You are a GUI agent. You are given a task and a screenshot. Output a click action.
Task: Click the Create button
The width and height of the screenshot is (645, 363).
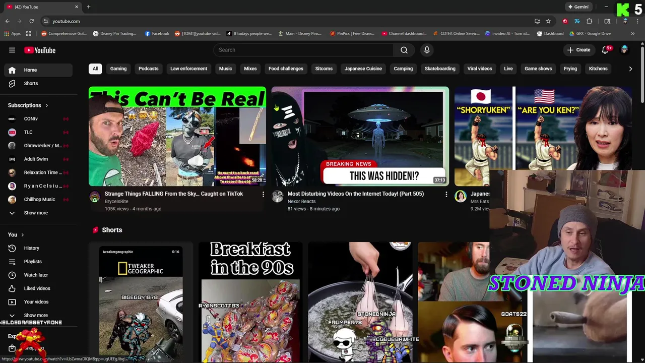click(x=578, y=50)
